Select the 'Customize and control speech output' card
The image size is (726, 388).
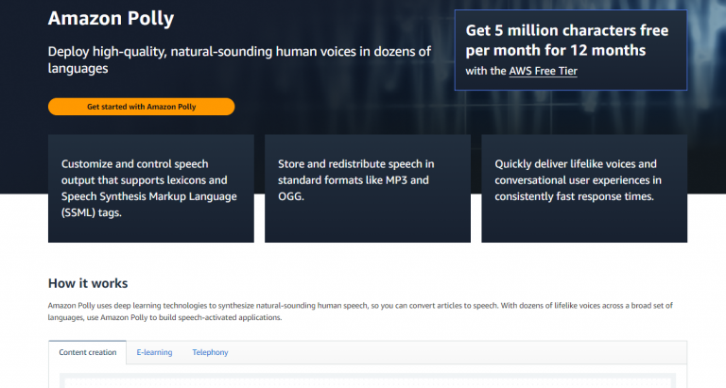click(150, 188)
